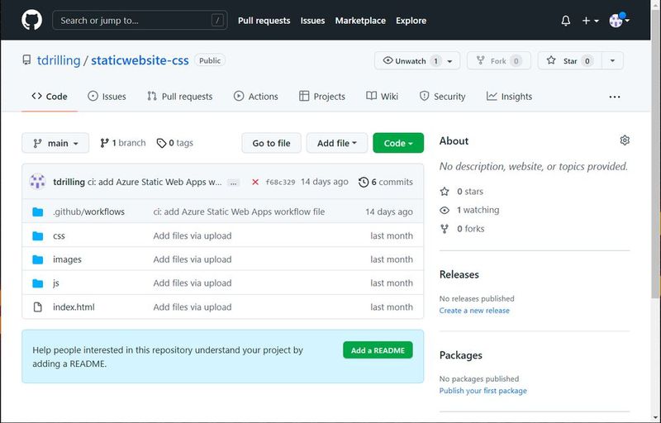
Task: Open the images folder
Action: (67, 259)
